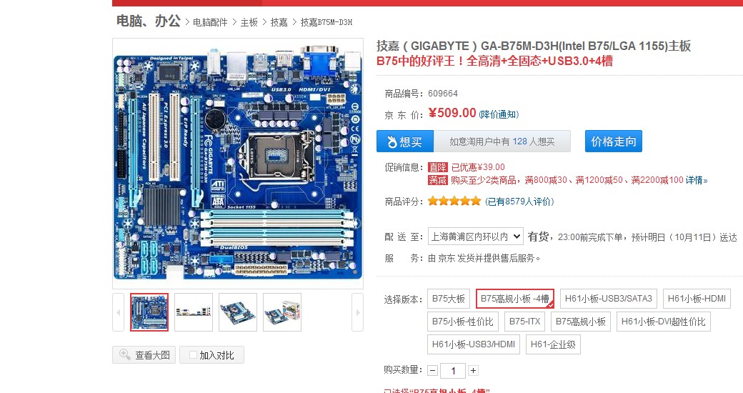This screenshot has height=393, width=743.
Task: Decrease purchase quantity with minus icon
Action: (x=433, y=370)
